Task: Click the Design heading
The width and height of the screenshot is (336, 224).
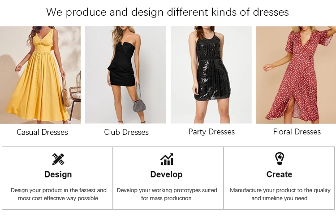Action: pos(58,174)
